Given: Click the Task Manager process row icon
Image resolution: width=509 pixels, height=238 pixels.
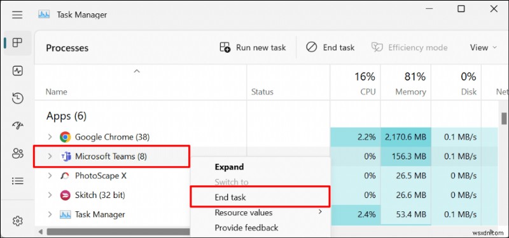Looking at the screenshot, I should click(66, 215).
